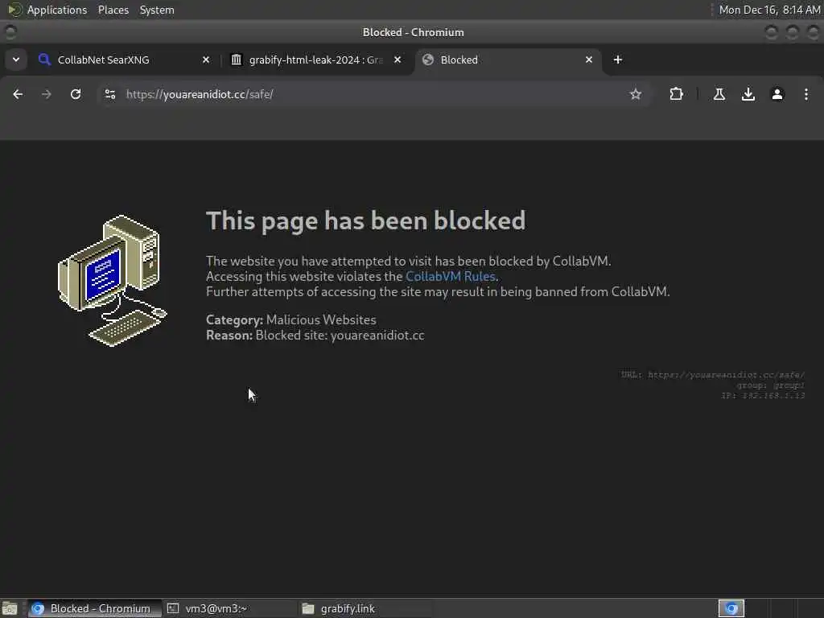Image resolution: width=824 pixels, height=618 pixels.
Task: Click the 'Category: Malicious Websites' text
Action: click(291, 319)
